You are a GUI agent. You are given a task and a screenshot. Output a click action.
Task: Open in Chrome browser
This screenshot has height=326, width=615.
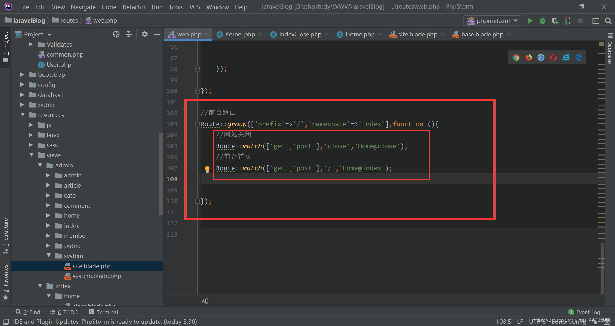[516, 58]
